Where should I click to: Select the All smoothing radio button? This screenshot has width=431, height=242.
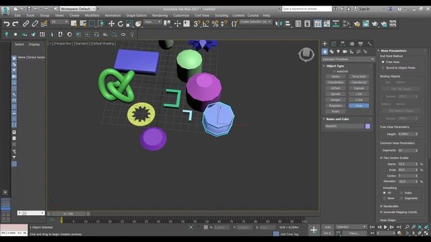(x=385, y=193)
